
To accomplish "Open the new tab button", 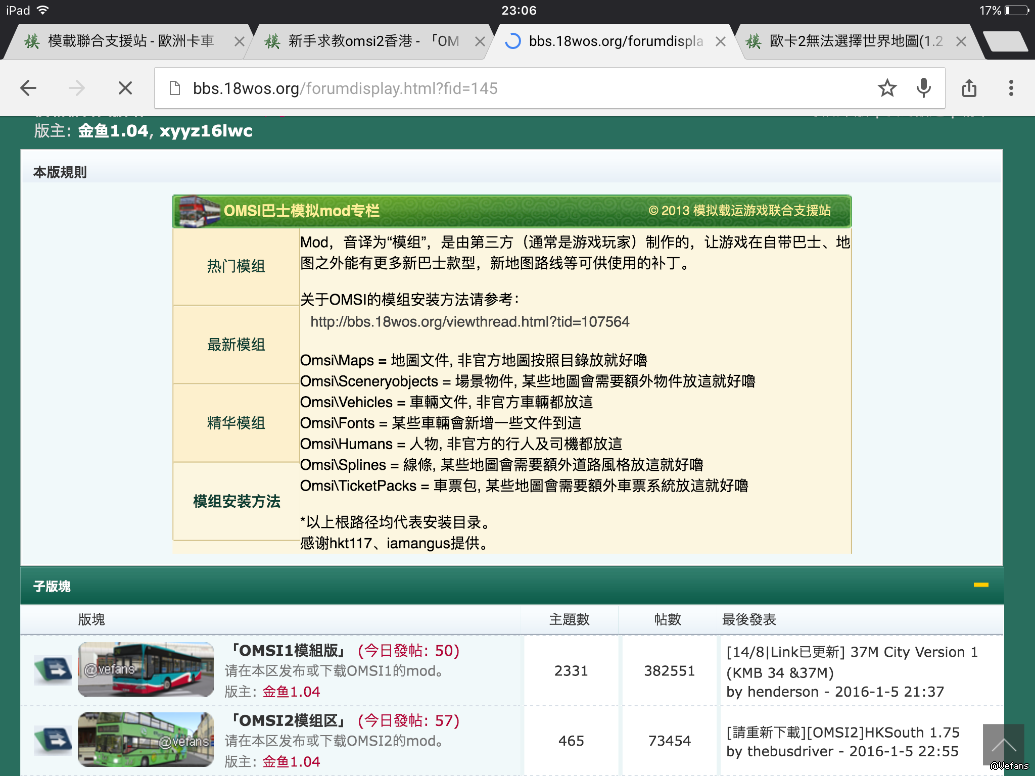I will pyautogui.click(x=1006, y=41).
